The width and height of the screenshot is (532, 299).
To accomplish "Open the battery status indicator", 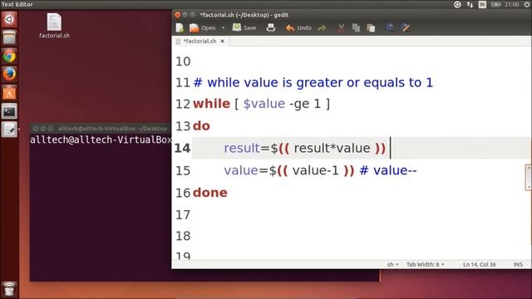I will [495, 4].
